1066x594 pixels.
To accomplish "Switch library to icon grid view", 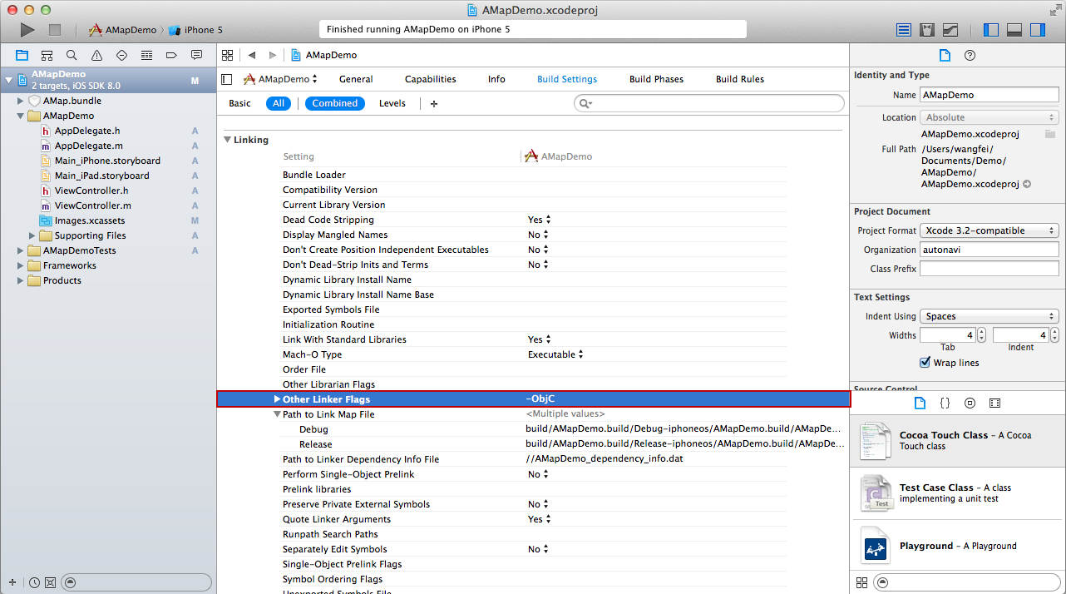I will [861, 582].
